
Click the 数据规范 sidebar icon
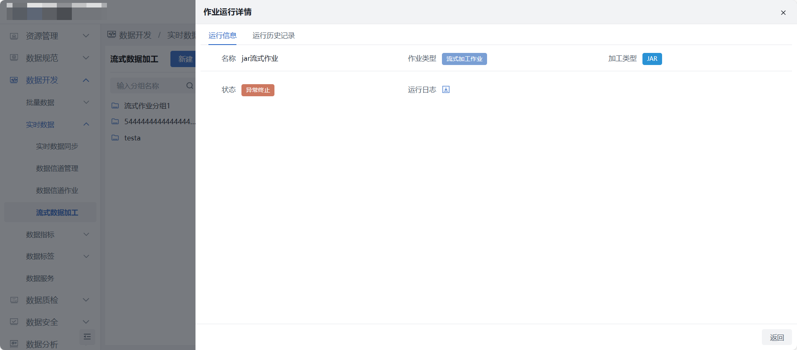[14, 58]
